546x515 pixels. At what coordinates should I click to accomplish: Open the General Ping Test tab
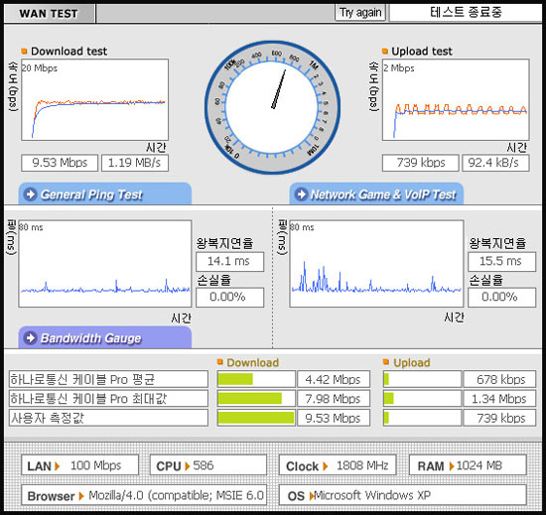(105, 193)
